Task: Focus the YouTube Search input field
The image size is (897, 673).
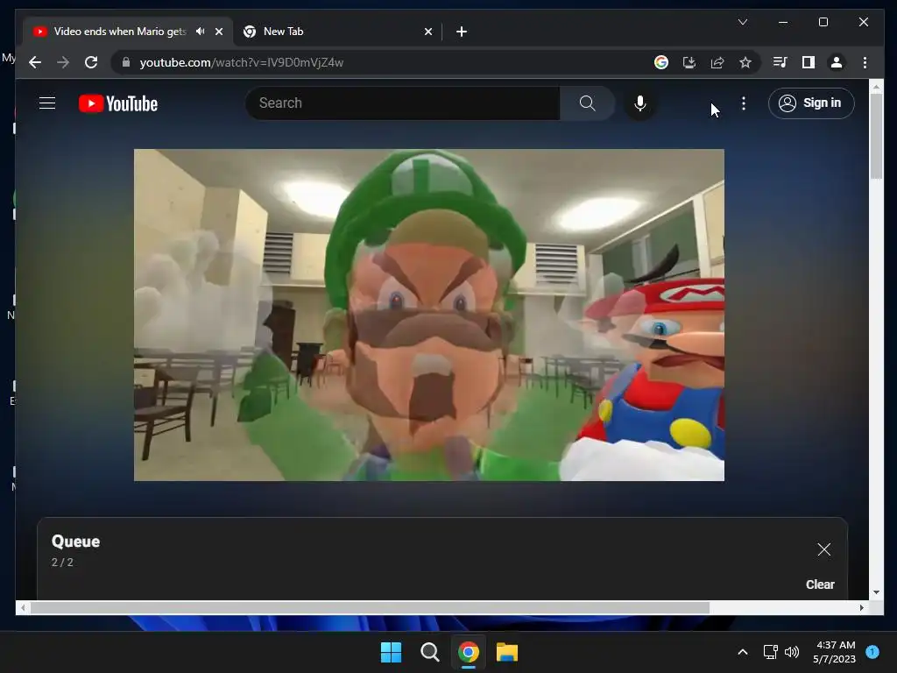Action: tap(403, 103)
